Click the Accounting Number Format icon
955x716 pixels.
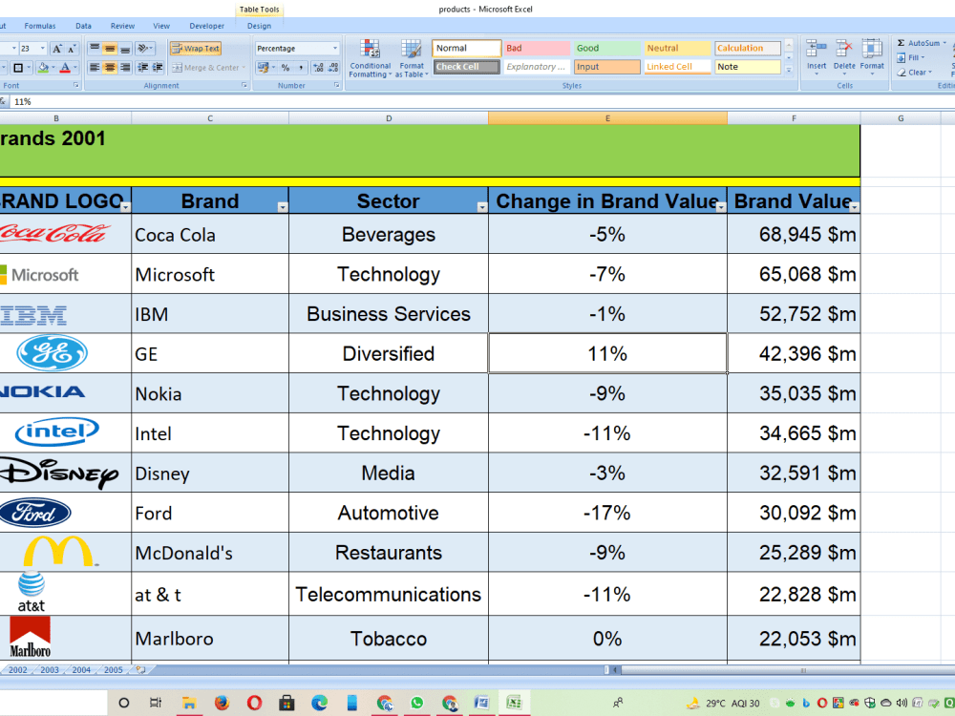point(263,68)
